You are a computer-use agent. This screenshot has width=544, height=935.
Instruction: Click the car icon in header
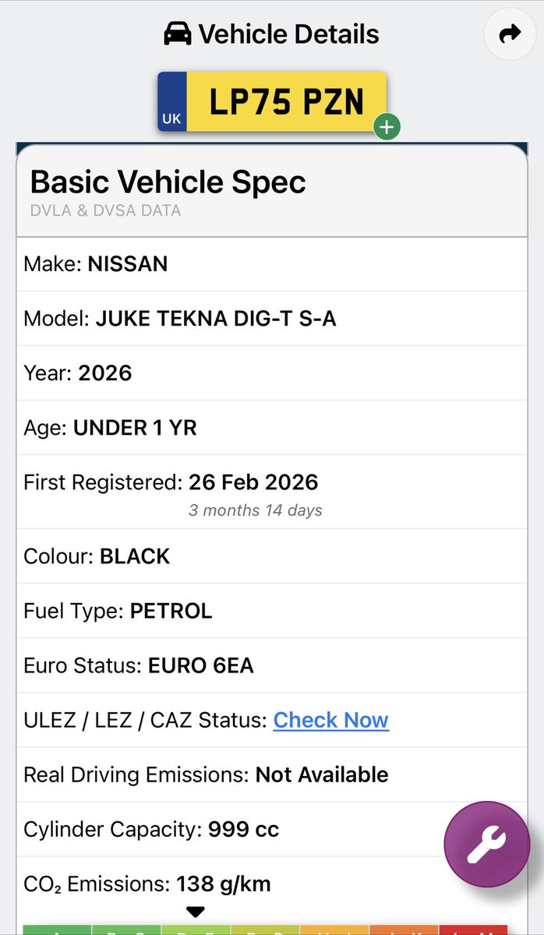(x=178, y=34)
